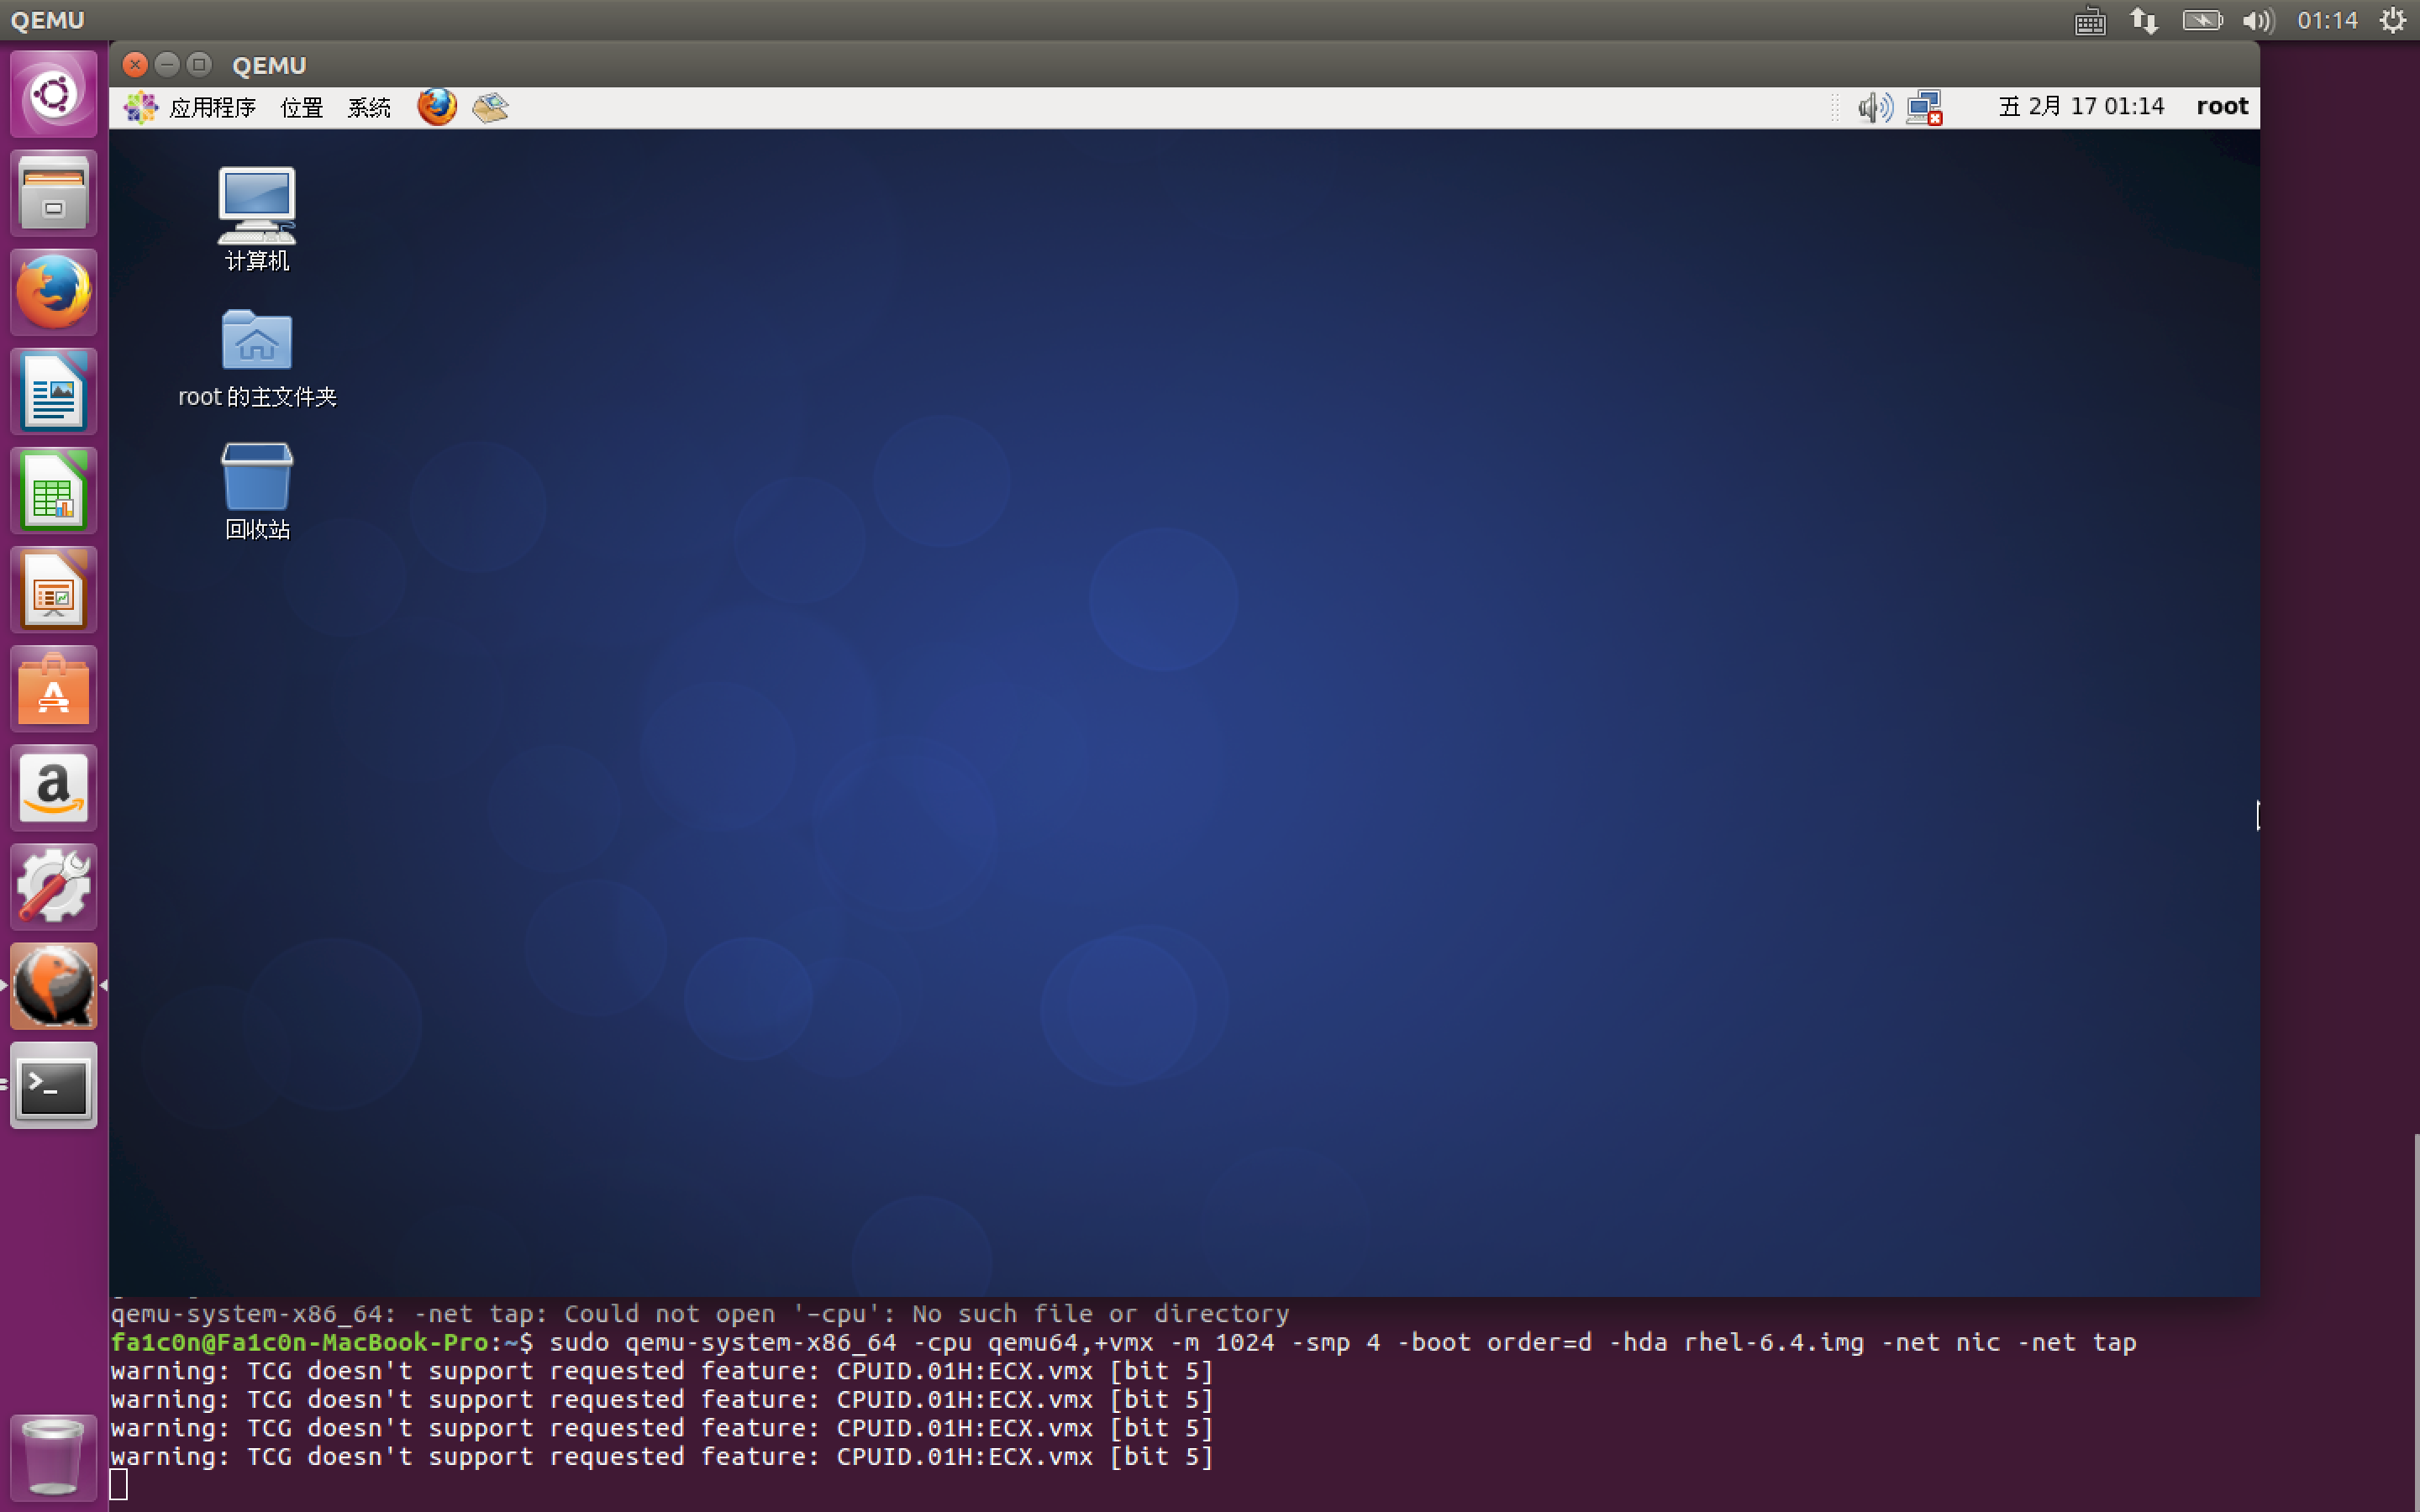Open LibreOffice Calc from the launcher

click(53, 490)
